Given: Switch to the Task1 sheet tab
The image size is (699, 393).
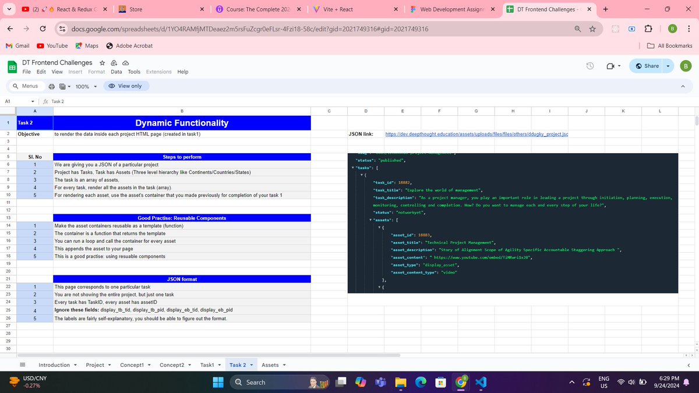Looking at the screenshot, I should click(207, 365).
